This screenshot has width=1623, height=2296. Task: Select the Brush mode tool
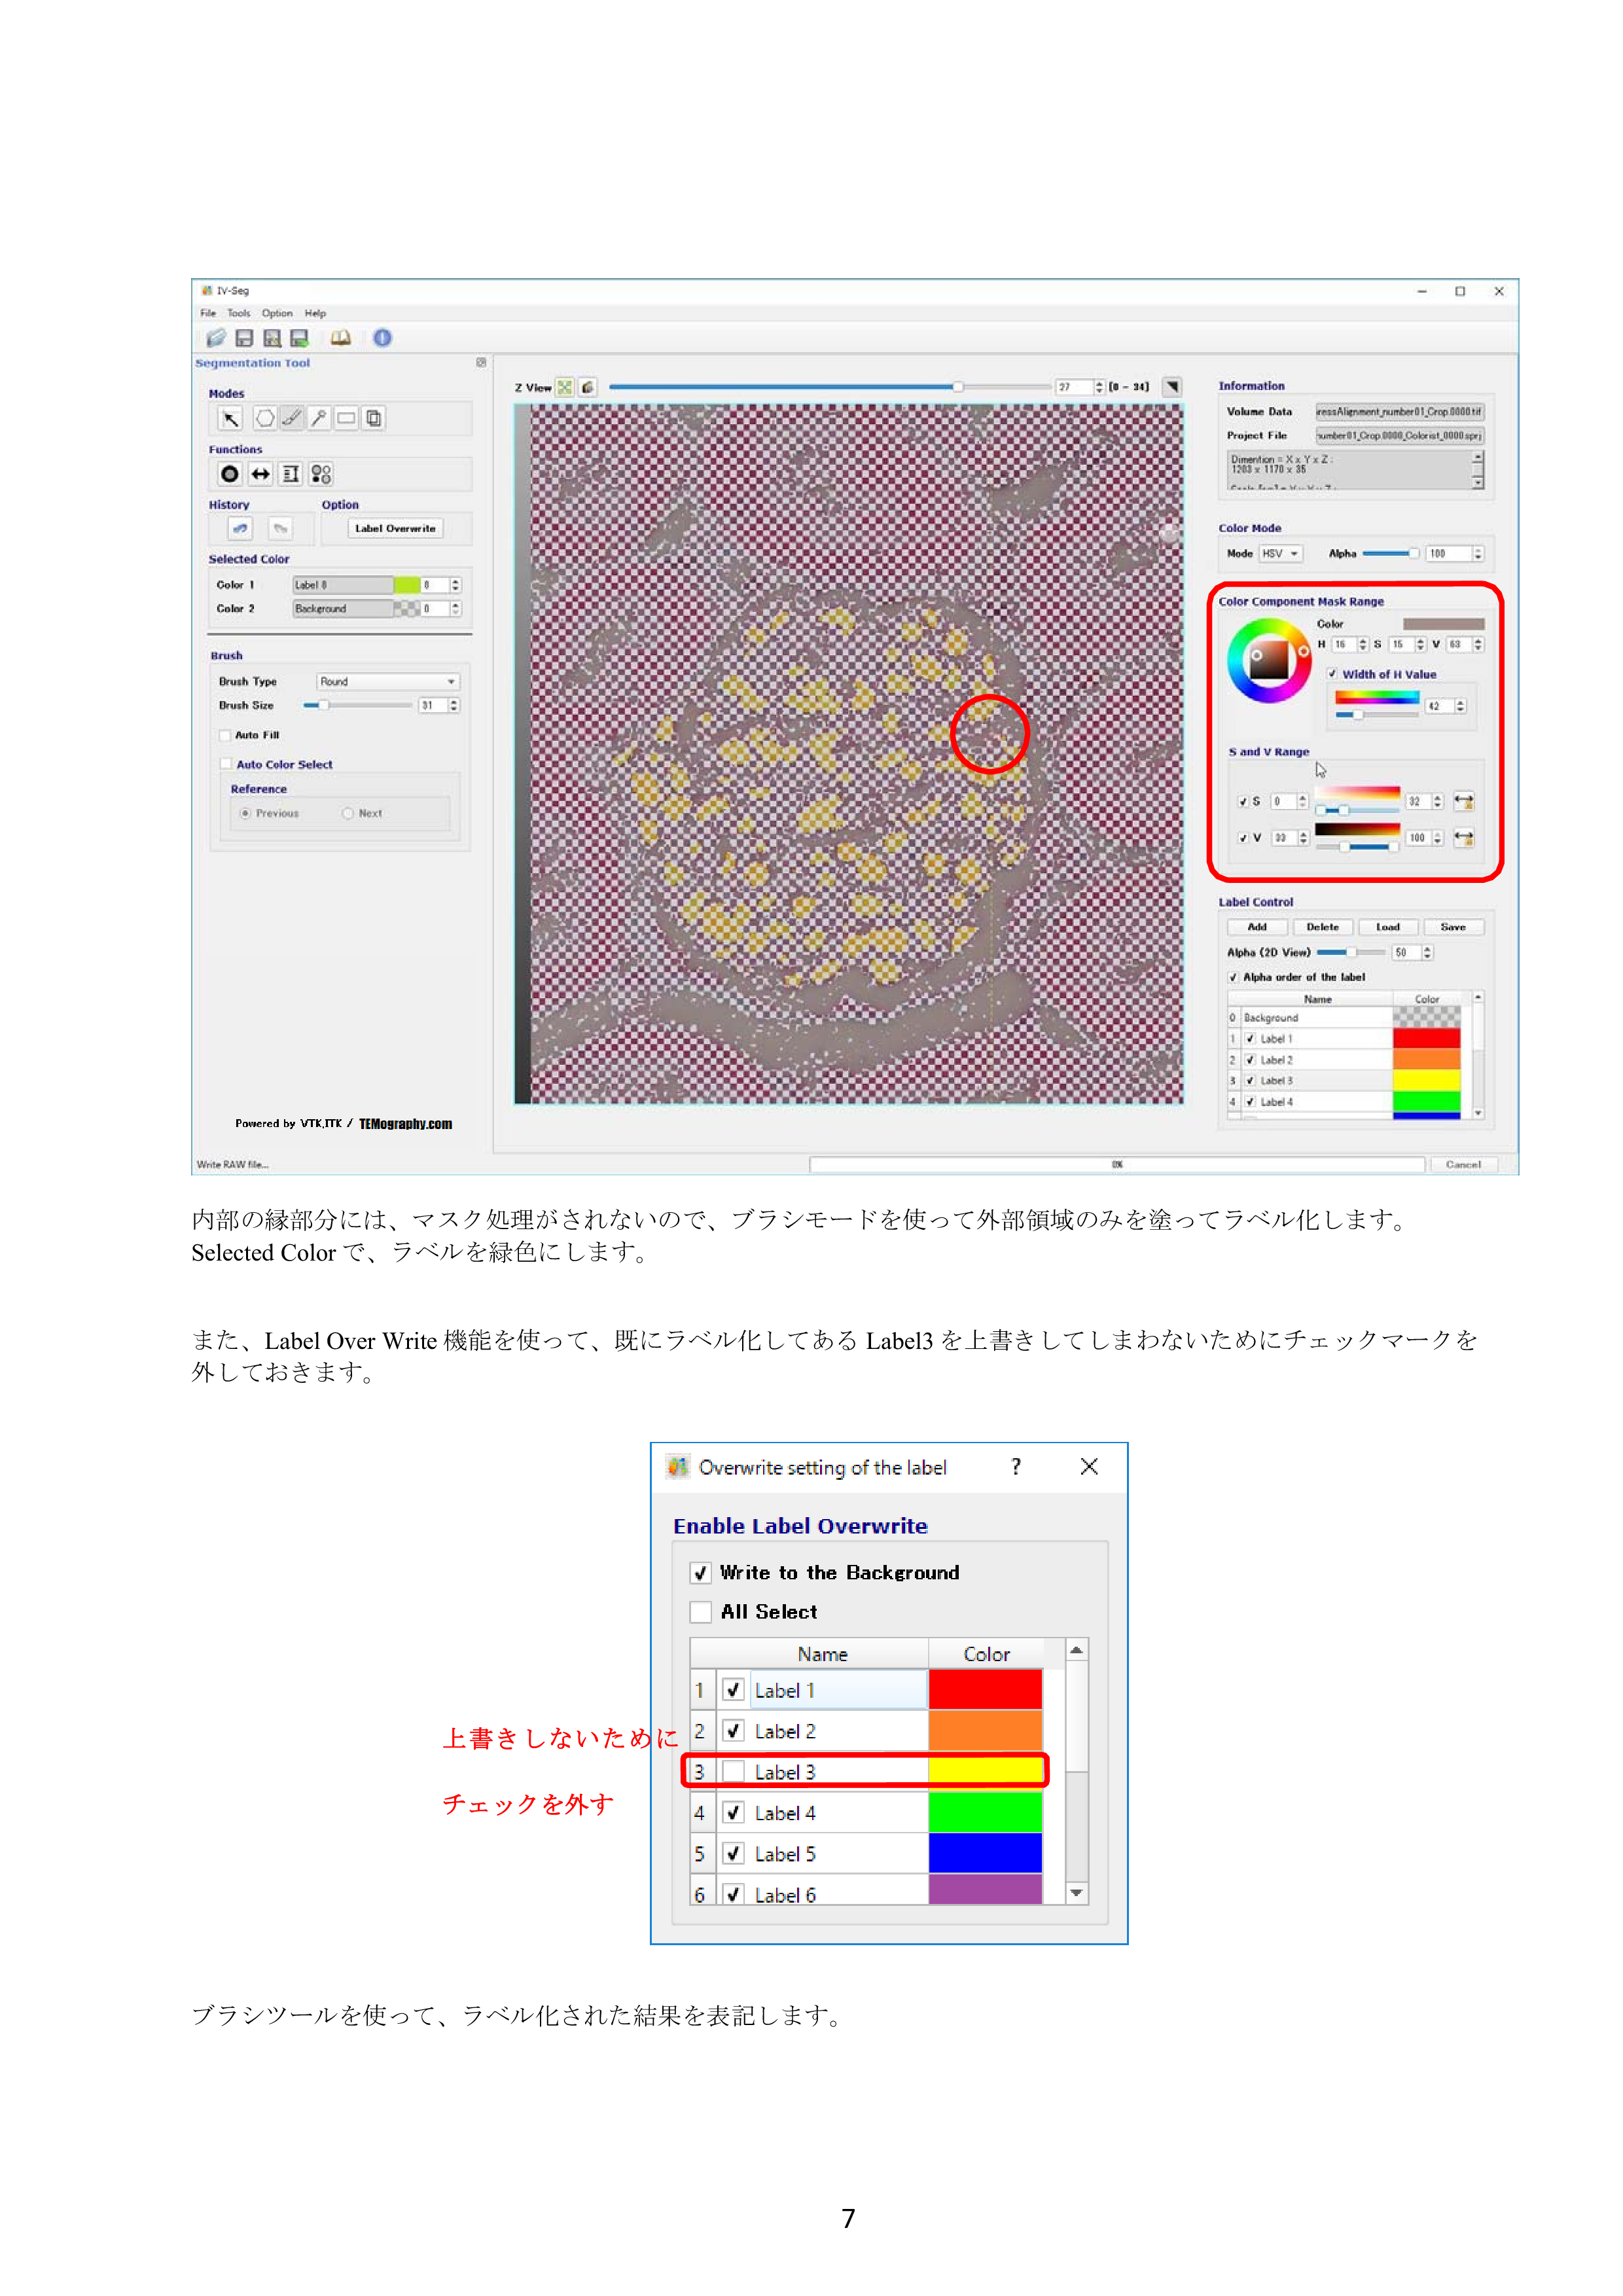point(294,418)
